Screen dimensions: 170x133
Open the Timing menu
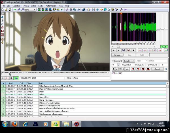25,6
